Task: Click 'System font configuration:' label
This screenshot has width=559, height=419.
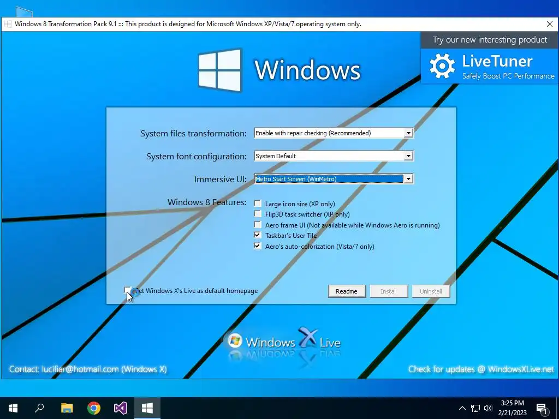Action: tap(196, 157)
